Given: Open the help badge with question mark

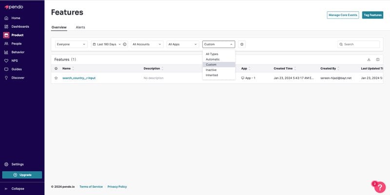Looking at the screenshot, I should coord(380,187).
